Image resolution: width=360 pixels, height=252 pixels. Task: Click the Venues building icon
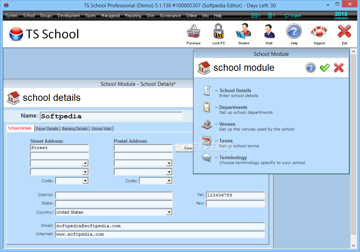pos(207,124)
